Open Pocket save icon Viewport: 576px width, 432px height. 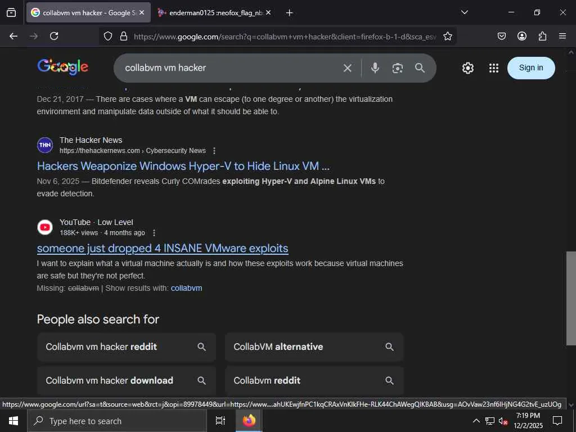click(502, 36)
